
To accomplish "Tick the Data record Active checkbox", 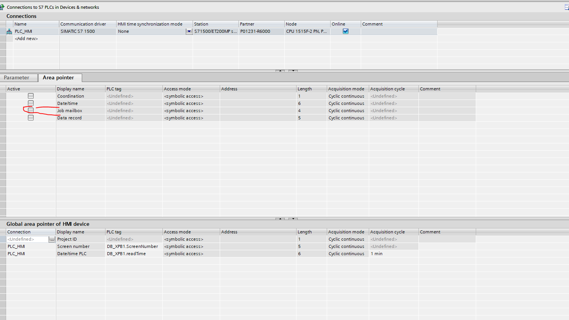I will (x=31, y=118).
